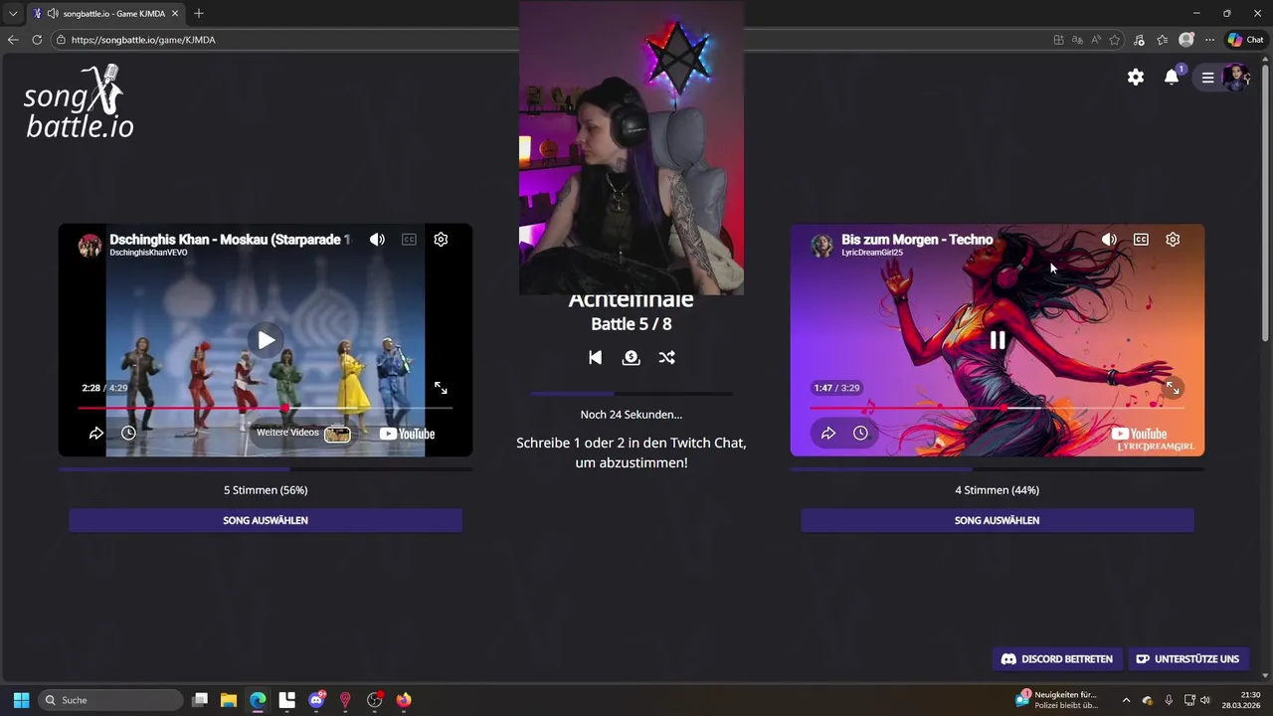Viewport: 1273px width, 716px height.
Task: Open the Bis zum Morgen - Techno title link
Action: [917, 240]
